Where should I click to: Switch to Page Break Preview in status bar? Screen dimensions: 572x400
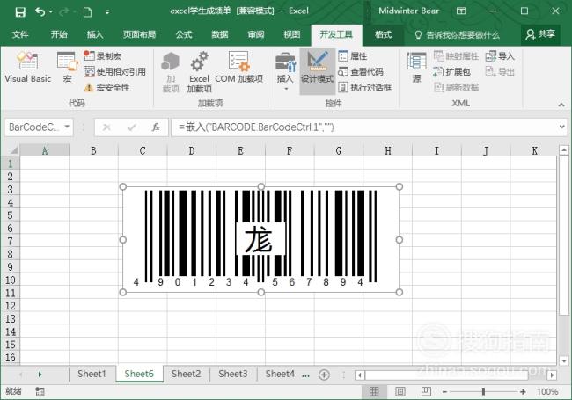pyautogui.click(x=426, y=391)
